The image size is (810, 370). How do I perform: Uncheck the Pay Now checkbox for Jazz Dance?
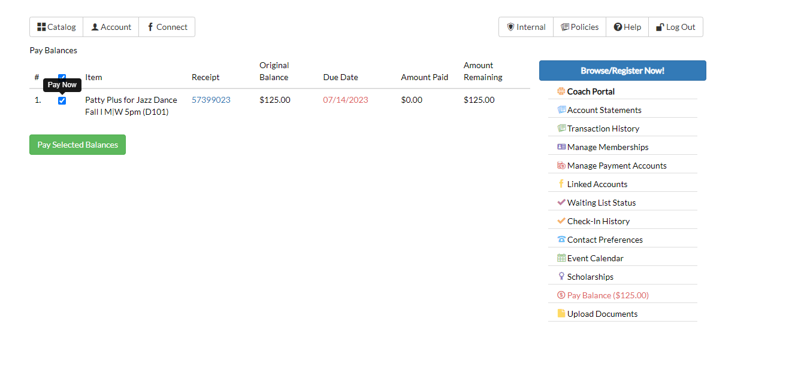tap(62, 100)
